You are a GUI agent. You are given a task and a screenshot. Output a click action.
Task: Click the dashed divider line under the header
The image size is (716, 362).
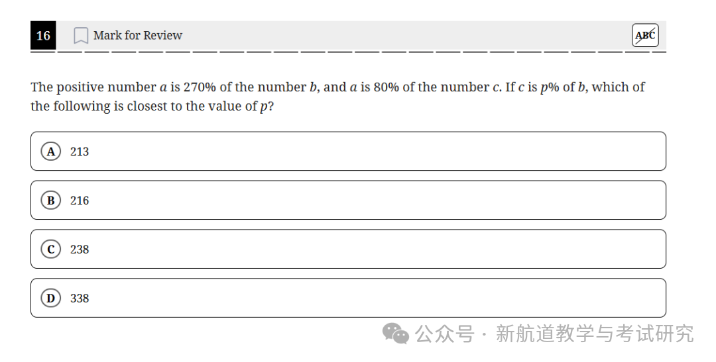pos(349,52)
